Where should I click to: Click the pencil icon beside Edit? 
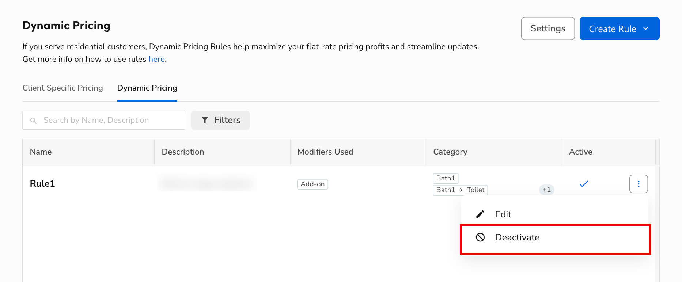pos(480,214)
